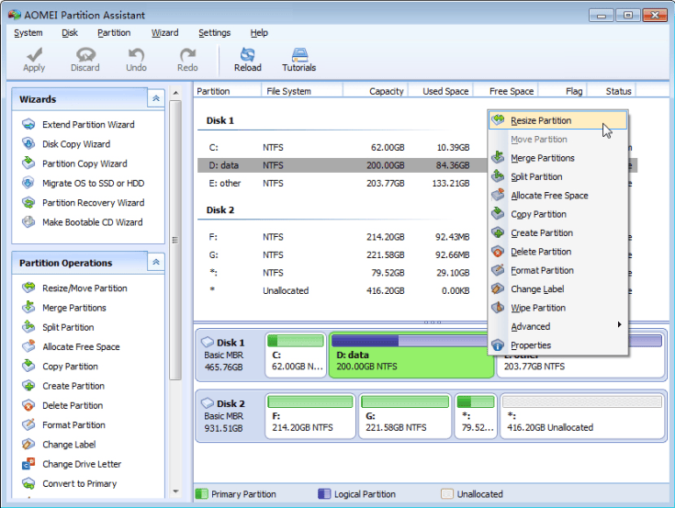The width and height of the screenshot is (675, 508).
Task: Choose Change Label in context menu
Action: [557, 288]
